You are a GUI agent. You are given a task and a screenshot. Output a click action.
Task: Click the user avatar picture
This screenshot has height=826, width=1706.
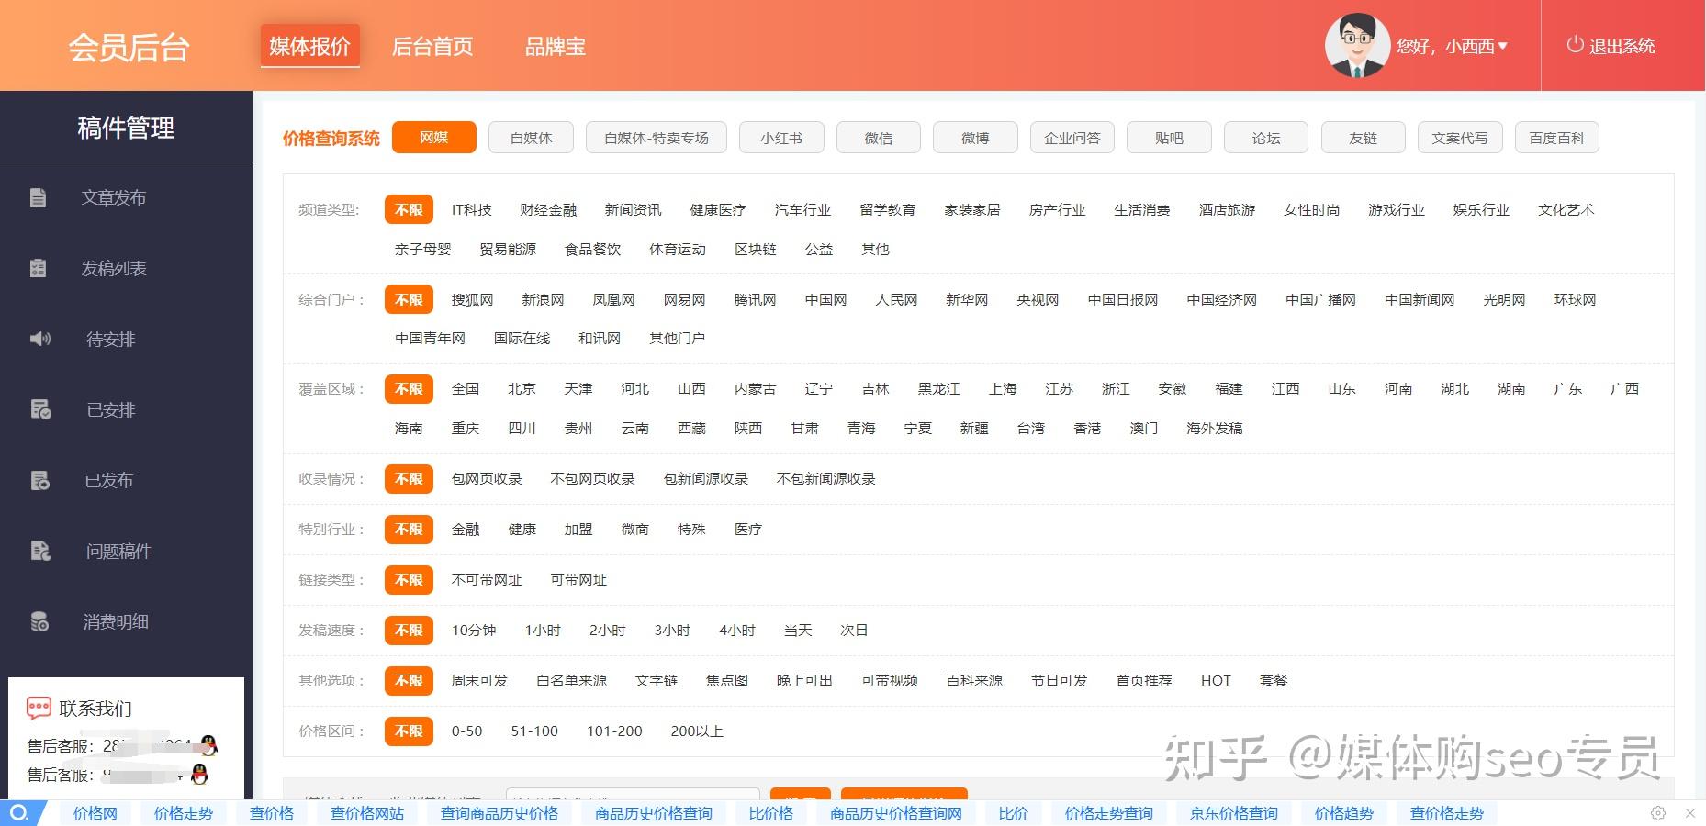pyautogui.click(x=1356, y=46)
